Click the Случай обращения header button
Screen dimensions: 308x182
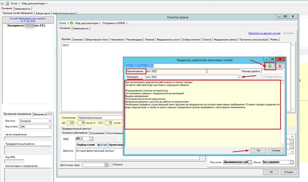click(28, 20)
